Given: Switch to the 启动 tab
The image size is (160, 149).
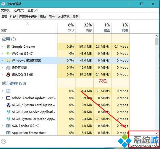Looking at the screenshot, I should (43, 17).
